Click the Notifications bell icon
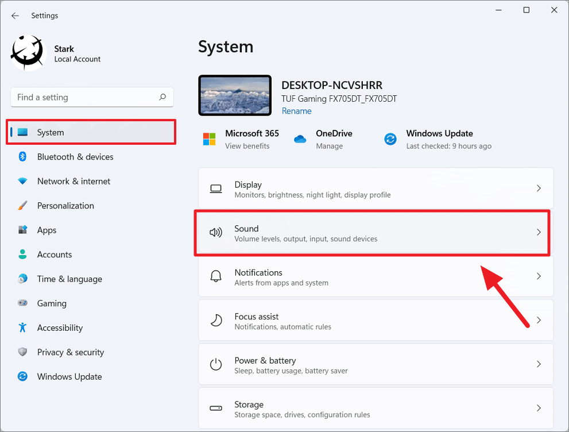Screen dimensions: 569x432 click(215, 276)
